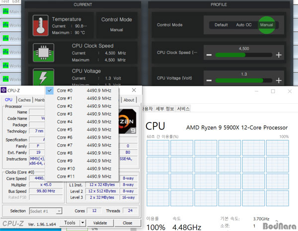Open the 세부 정보 tab in Task Manager

click(x=164, y=109)
